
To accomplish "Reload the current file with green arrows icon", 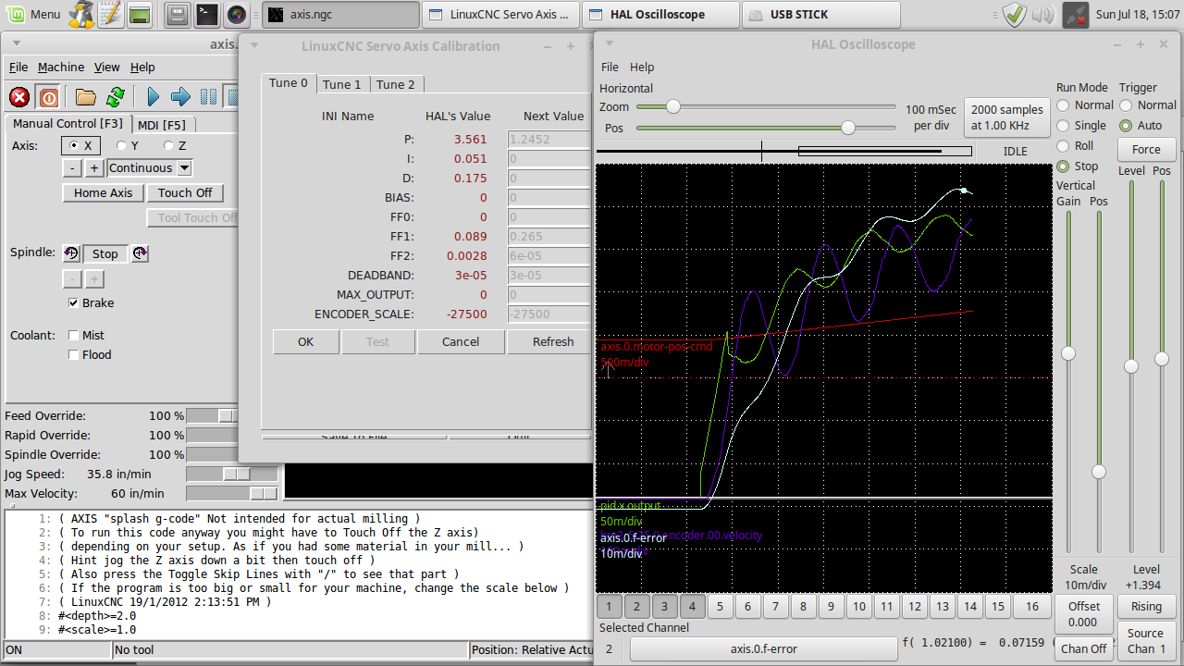I will point(116,97).
